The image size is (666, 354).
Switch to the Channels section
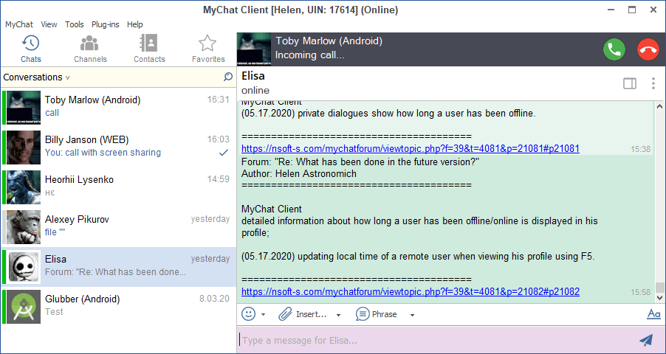[x=90, y=49]
